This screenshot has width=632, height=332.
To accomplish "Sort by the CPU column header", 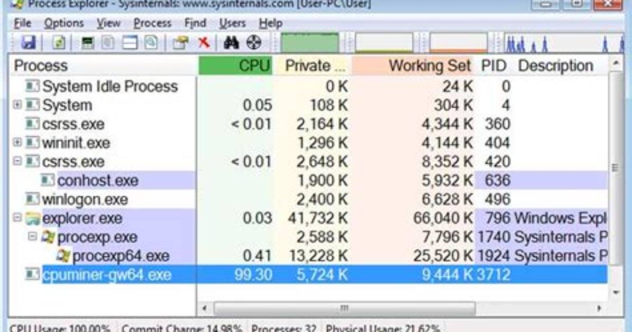I will click(236, 66).
